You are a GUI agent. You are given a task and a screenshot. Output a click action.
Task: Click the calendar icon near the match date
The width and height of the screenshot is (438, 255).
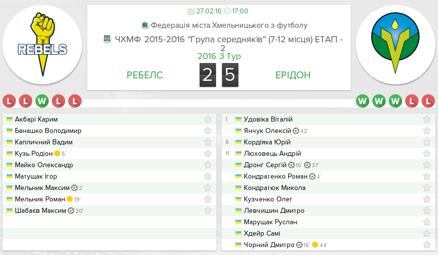[191, 11]
